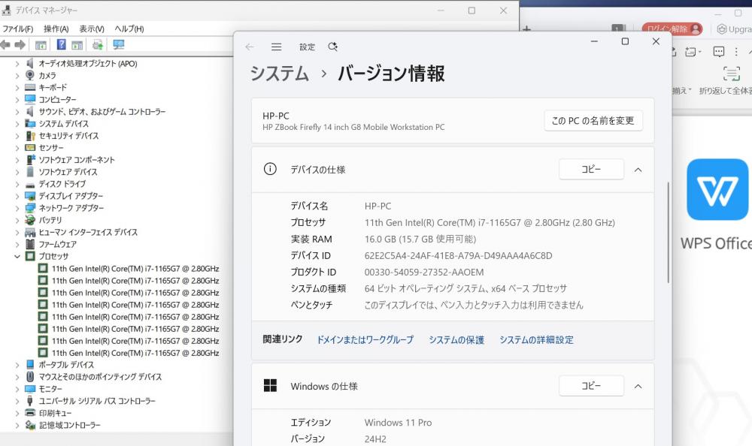The image size is (752, 446).
Task: Click この PC の名前を変更 button
Action: pos(593,120)
